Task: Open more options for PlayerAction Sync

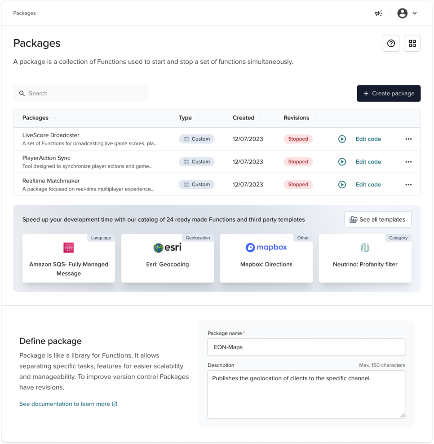Action: coord(408,162)
